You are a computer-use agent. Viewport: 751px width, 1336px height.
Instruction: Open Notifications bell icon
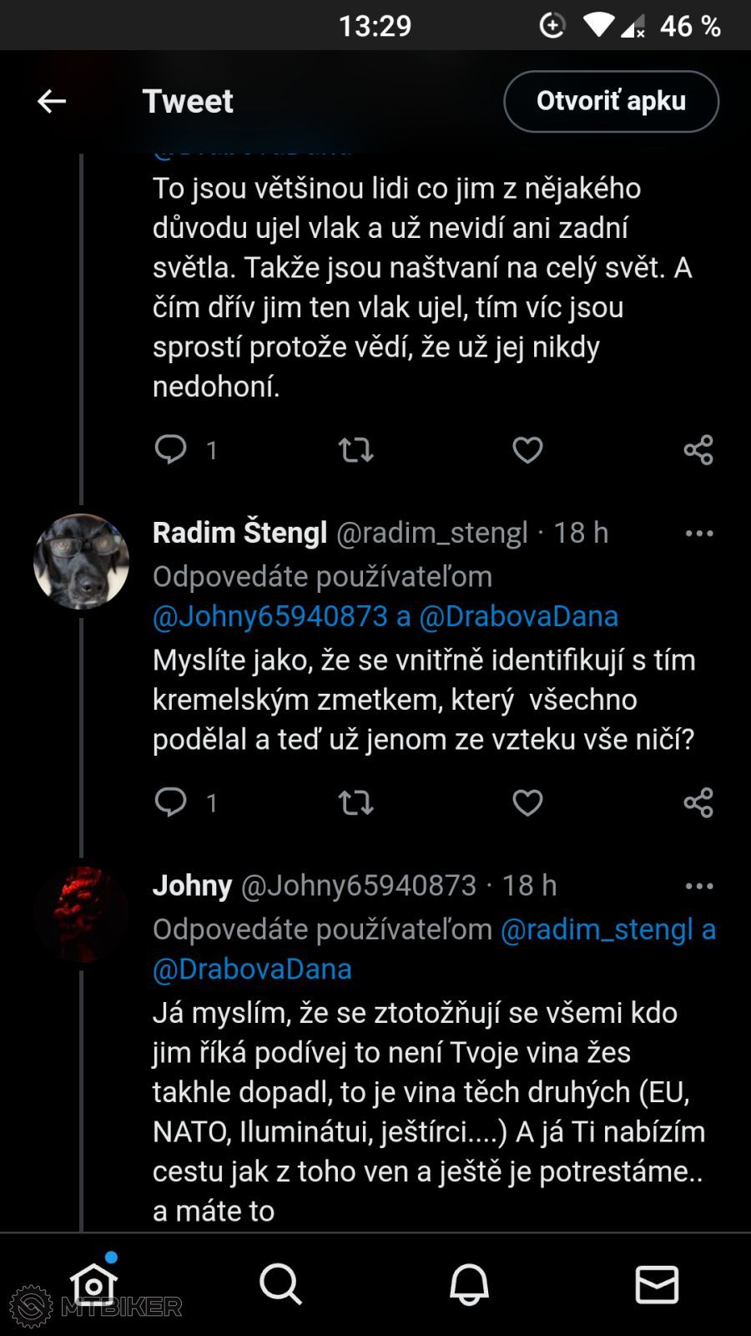[x=469, y=1284]
